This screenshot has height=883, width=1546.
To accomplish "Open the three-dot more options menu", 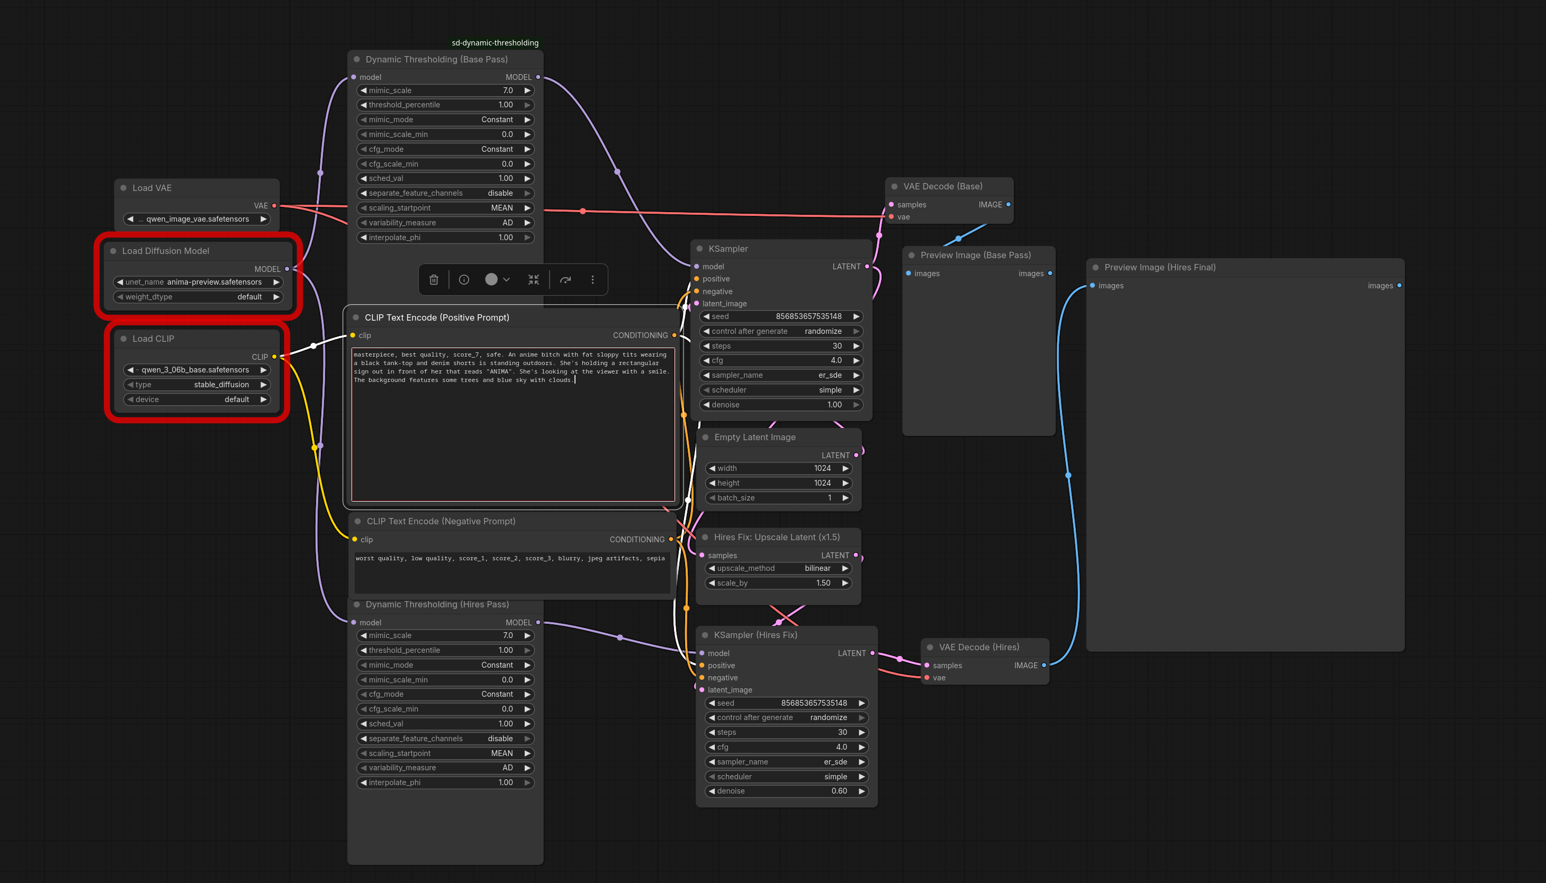I will pos(593,279).
